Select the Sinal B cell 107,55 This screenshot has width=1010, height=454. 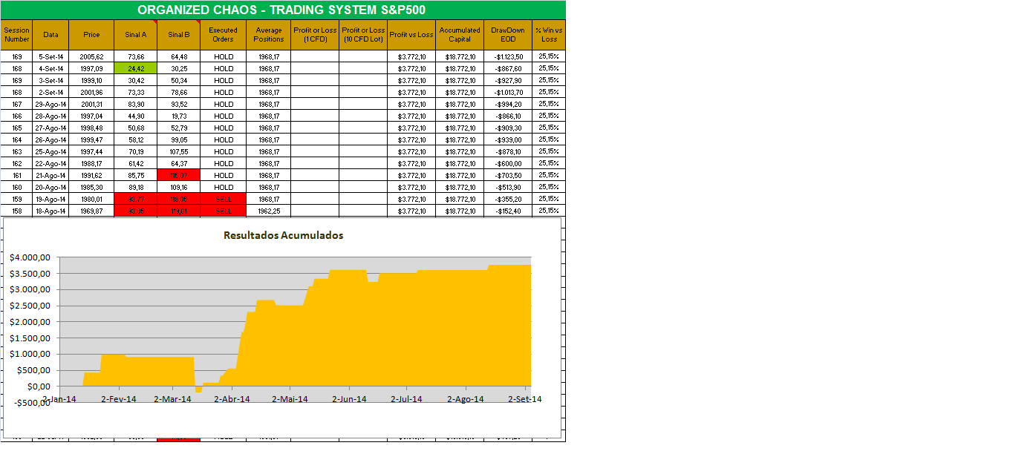tap(179, 151)
